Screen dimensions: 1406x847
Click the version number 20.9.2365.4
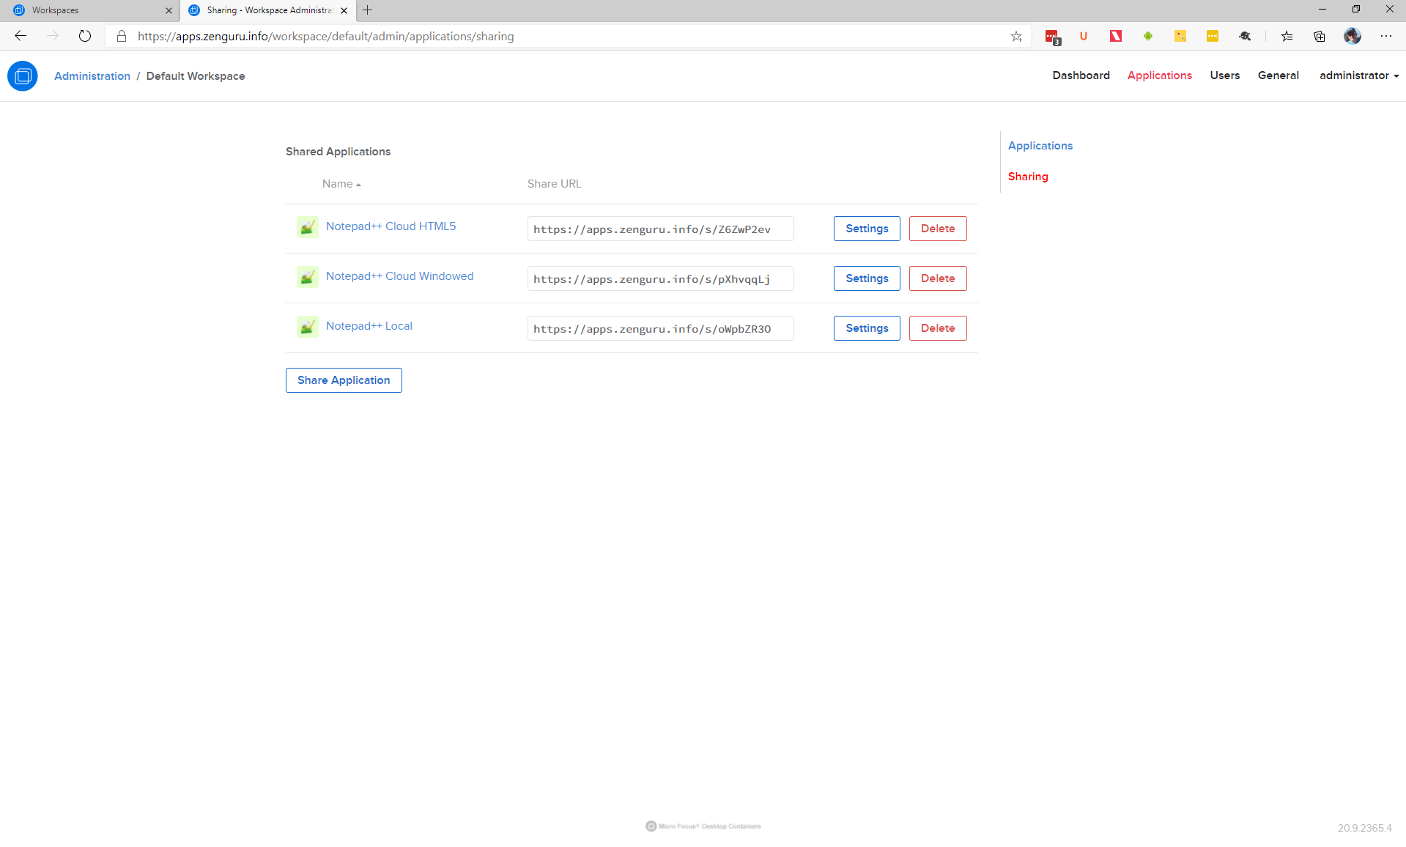tap(1364, 828)
